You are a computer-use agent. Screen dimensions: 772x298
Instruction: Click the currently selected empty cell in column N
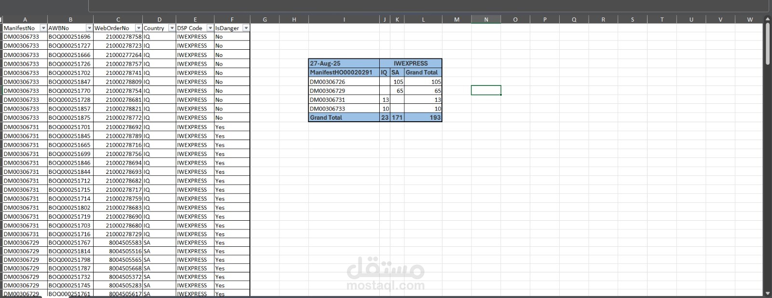pos(486,90)
